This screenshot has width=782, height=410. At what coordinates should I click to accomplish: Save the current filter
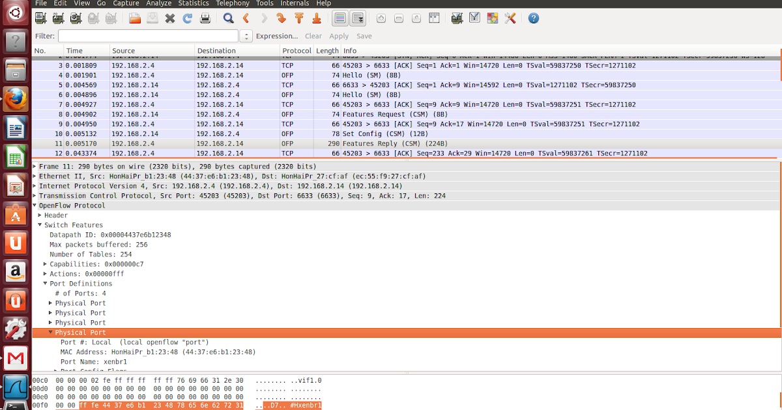[x=364, y=36]
